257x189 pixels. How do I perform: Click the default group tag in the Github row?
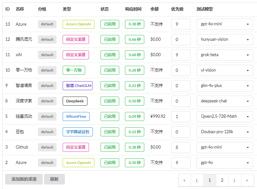coord(47,147)
